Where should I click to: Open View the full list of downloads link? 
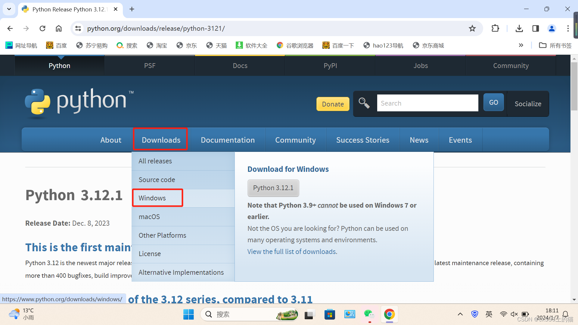292,252
